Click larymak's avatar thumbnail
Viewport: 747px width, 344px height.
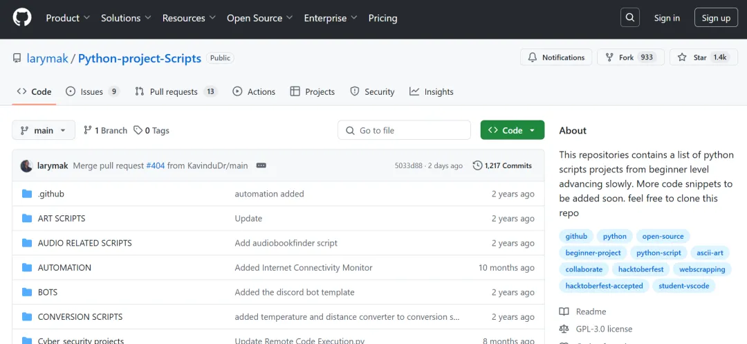click(26, 166)
